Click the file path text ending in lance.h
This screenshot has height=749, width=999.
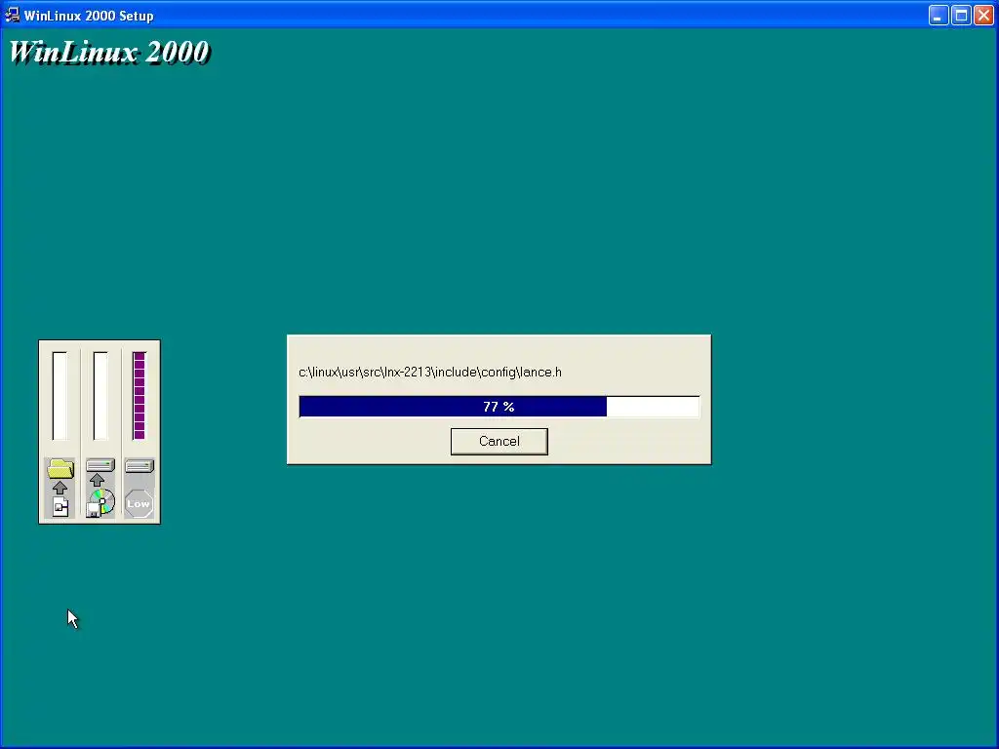coord(430,372)
